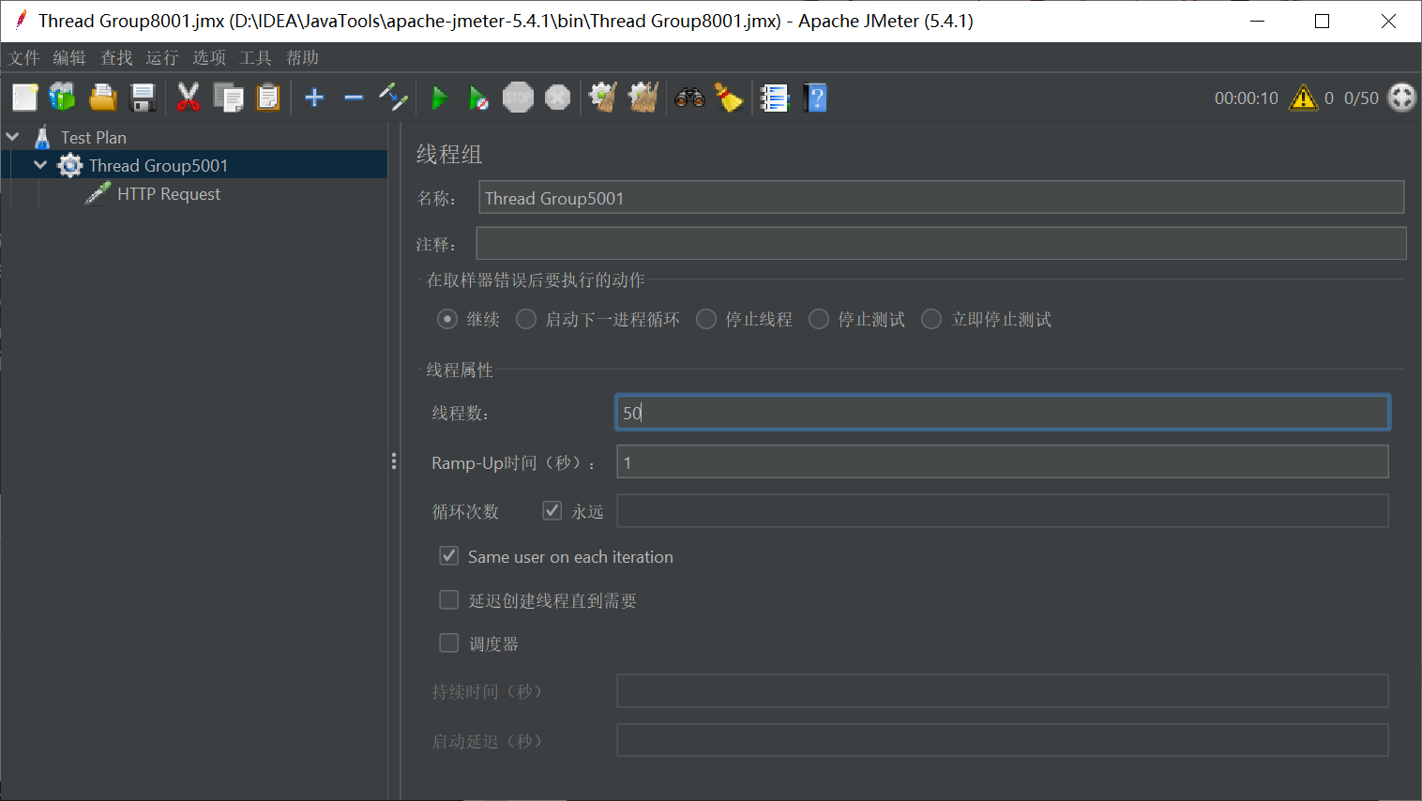
Task: Uncheck the 永远 loop checkbox
Action: (x=552, y=510)
